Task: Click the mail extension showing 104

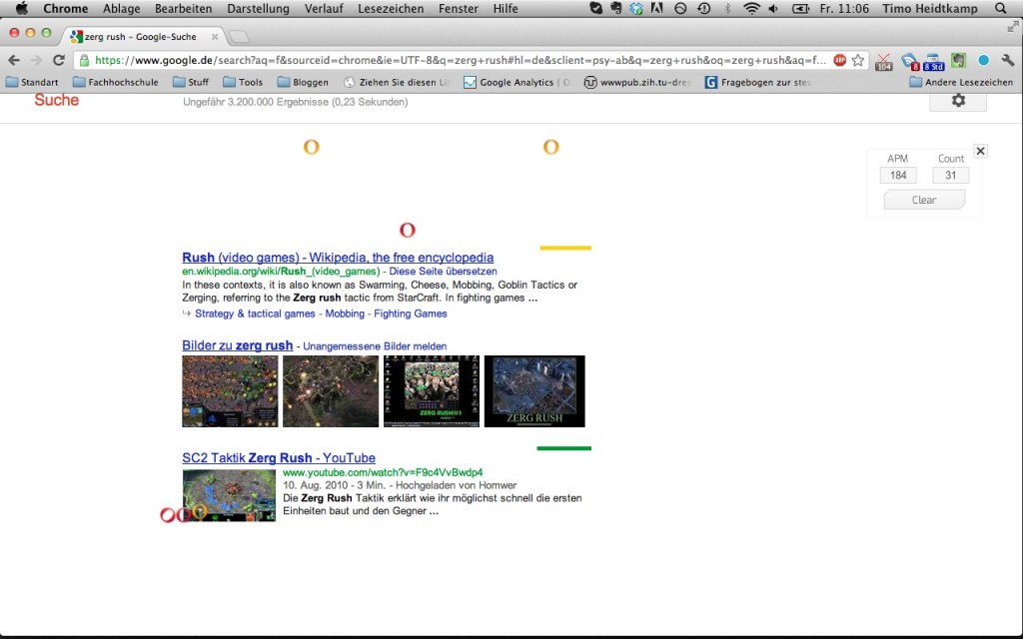Action: pyautogui.click(x=884, y=61)
